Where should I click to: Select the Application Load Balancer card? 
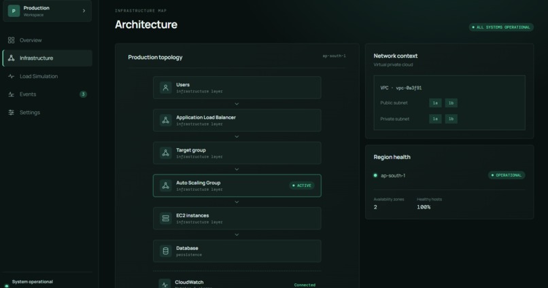pyautogui.click(x=237, y=120)
